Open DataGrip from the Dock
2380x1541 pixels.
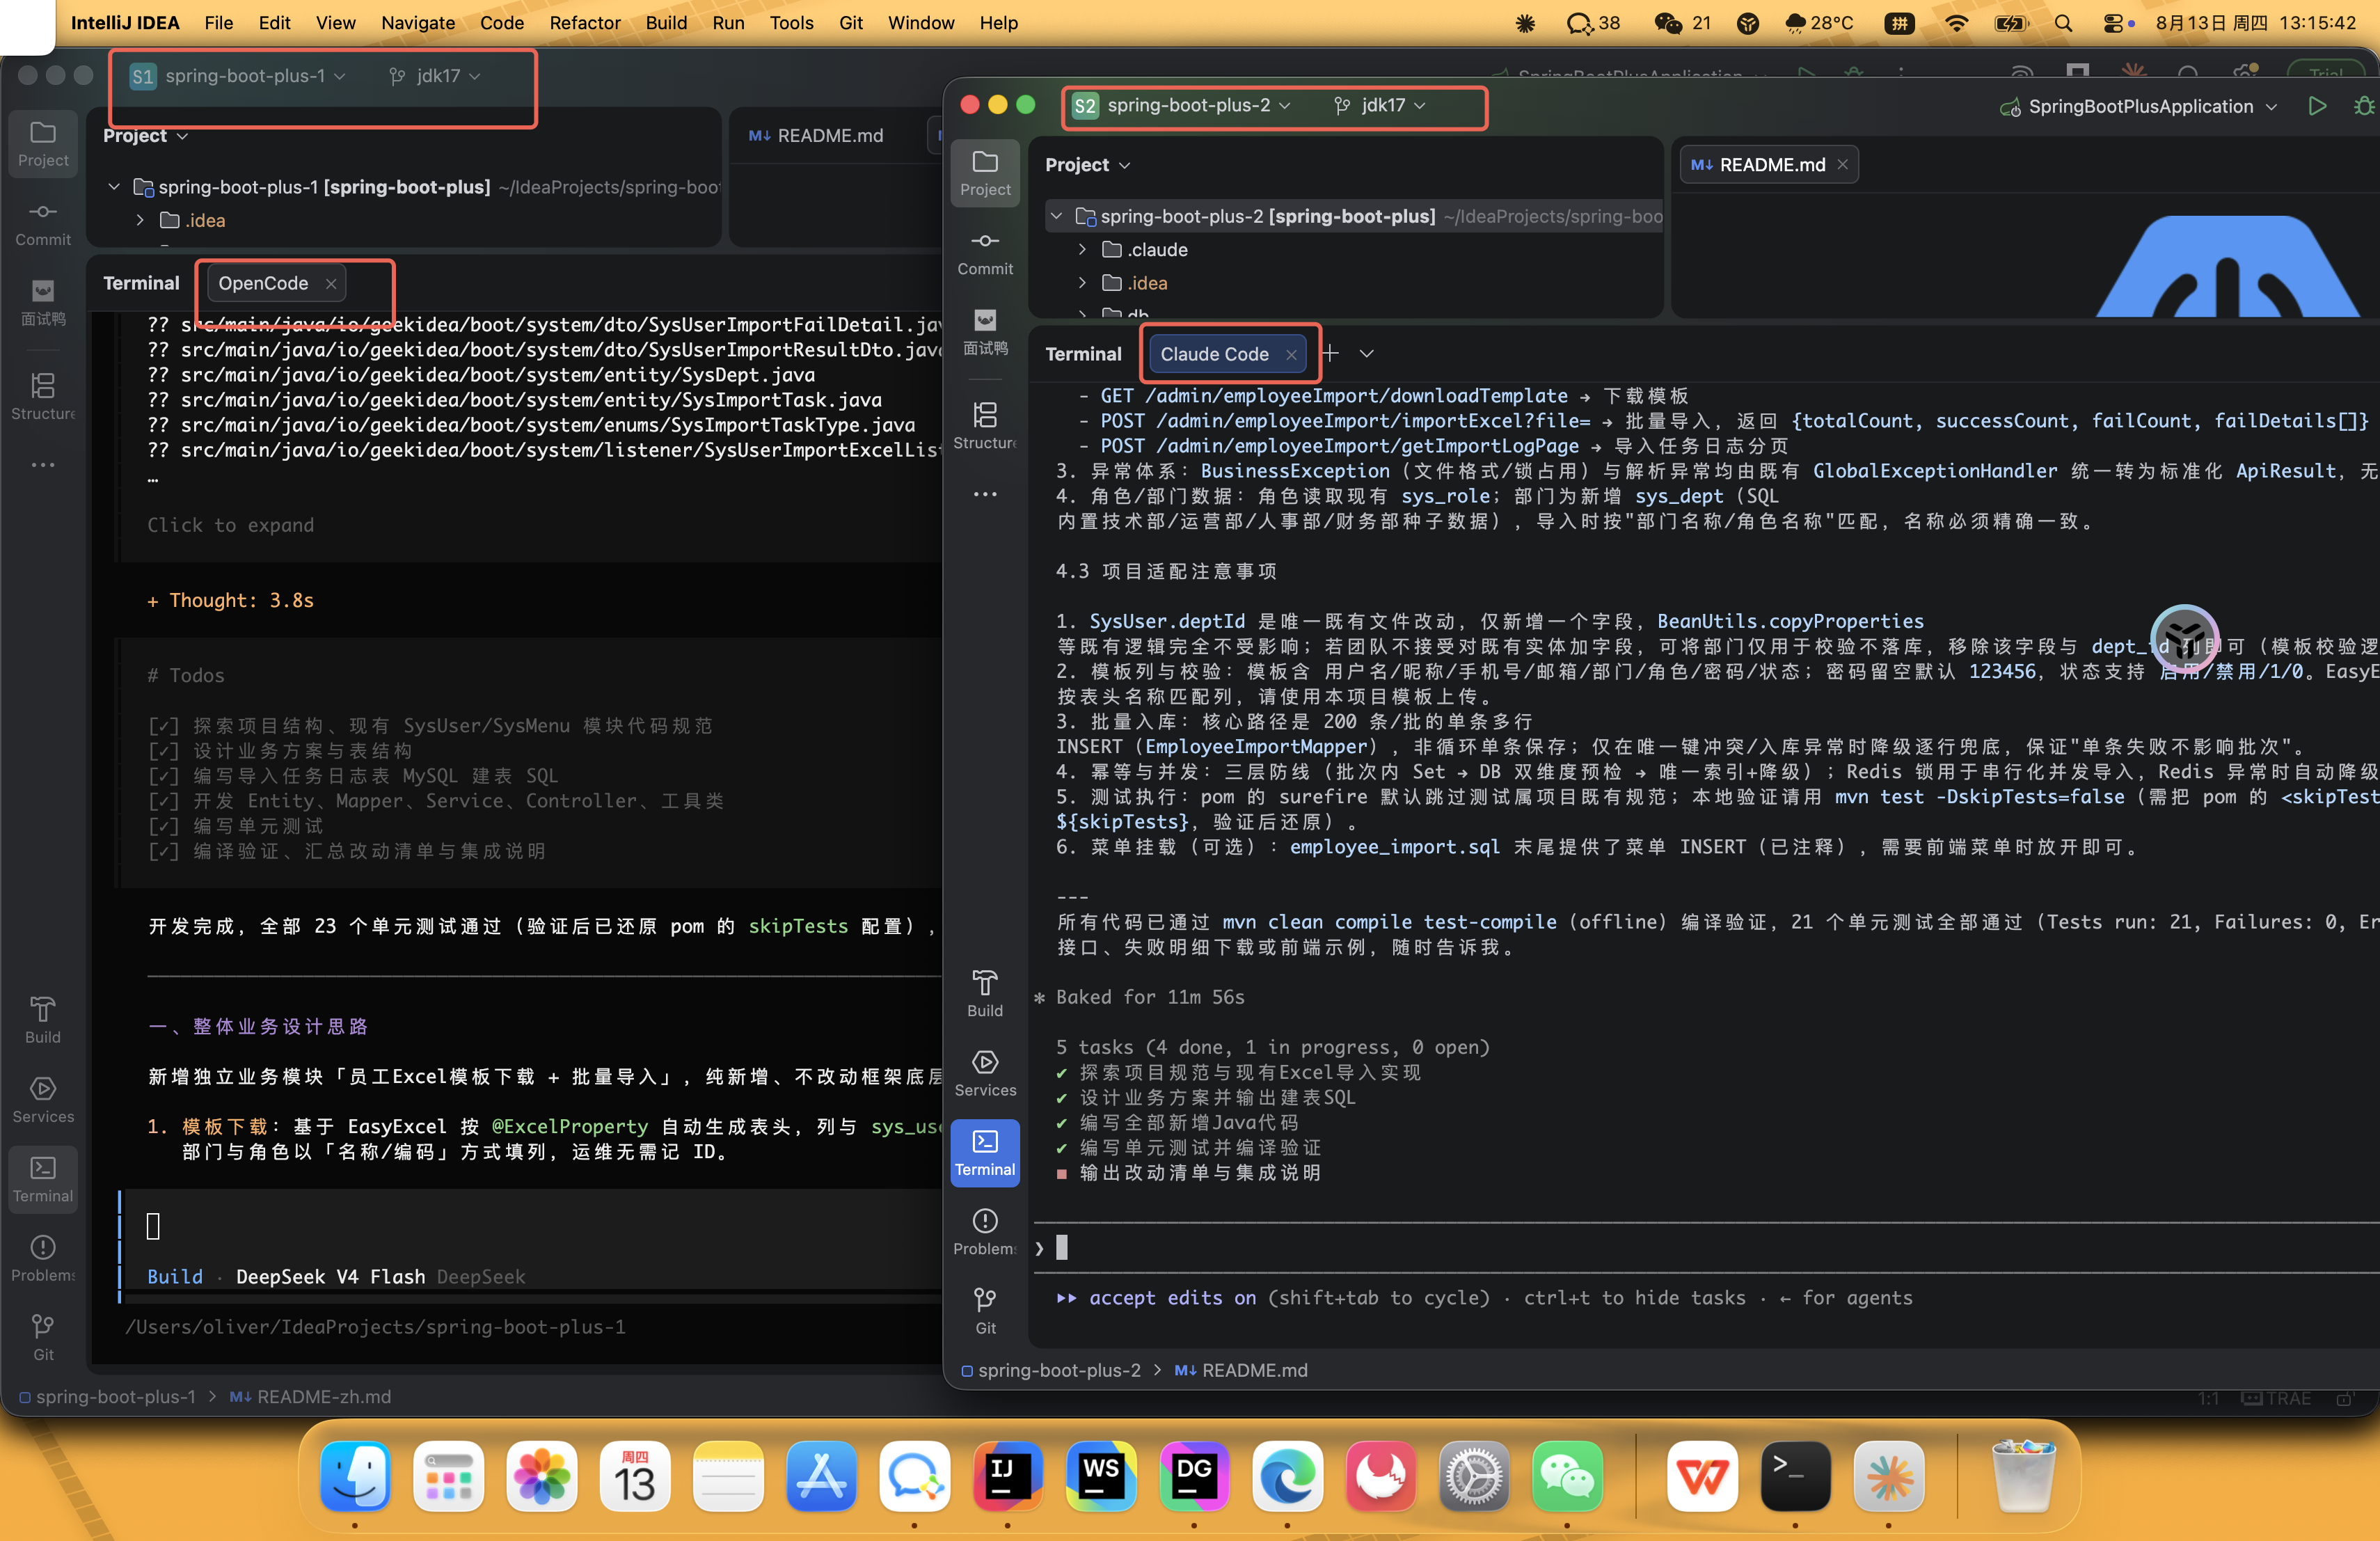click(1194, 1476)
